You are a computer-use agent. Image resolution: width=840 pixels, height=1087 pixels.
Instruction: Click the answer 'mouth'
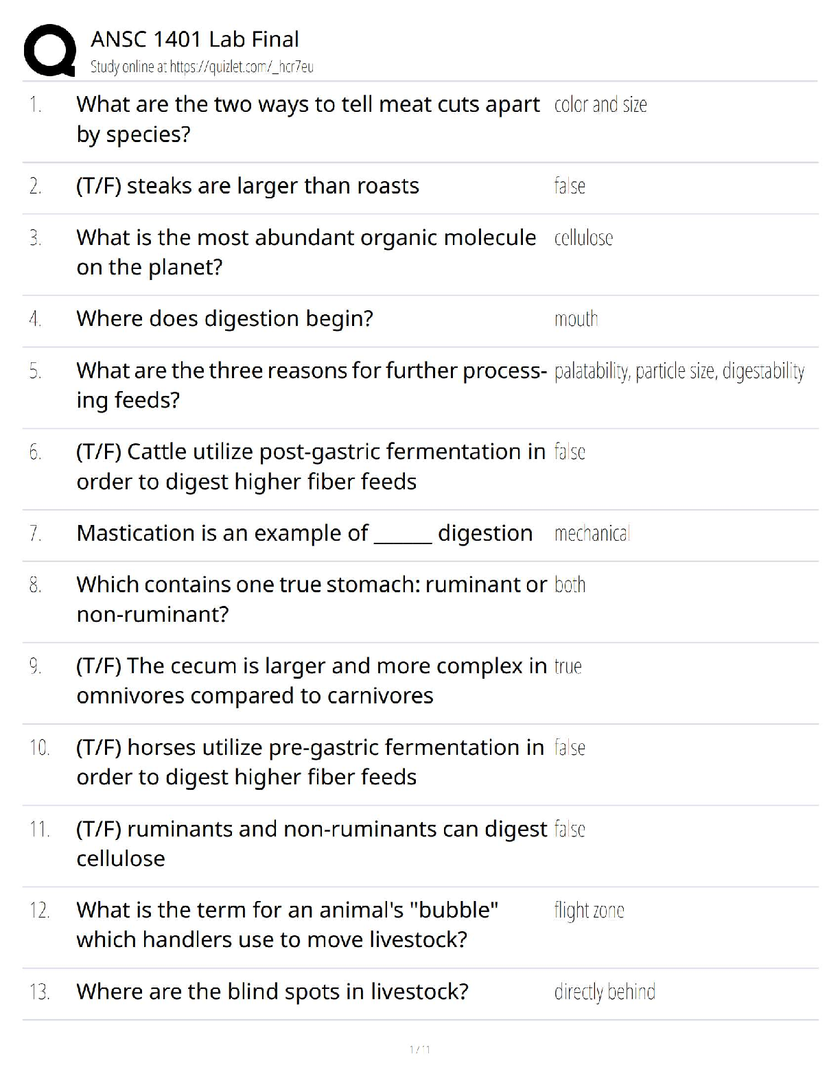coord(576,319)
